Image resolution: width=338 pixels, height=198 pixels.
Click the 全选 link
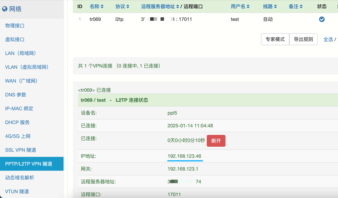(328, 39)
